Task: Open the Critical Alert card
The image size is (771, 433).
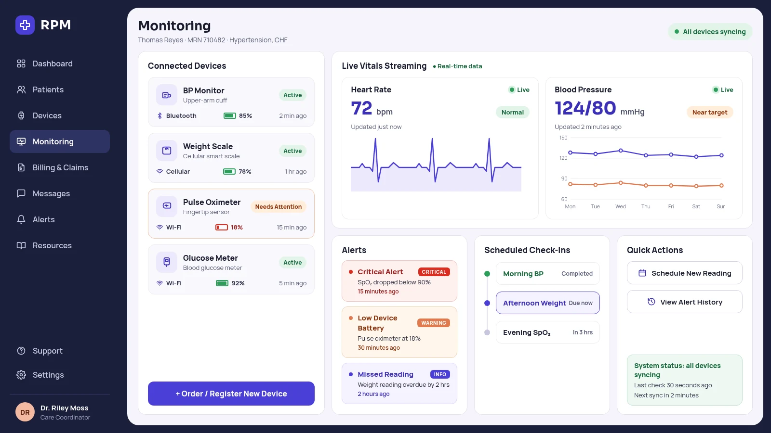Action: tap(399, 281)
